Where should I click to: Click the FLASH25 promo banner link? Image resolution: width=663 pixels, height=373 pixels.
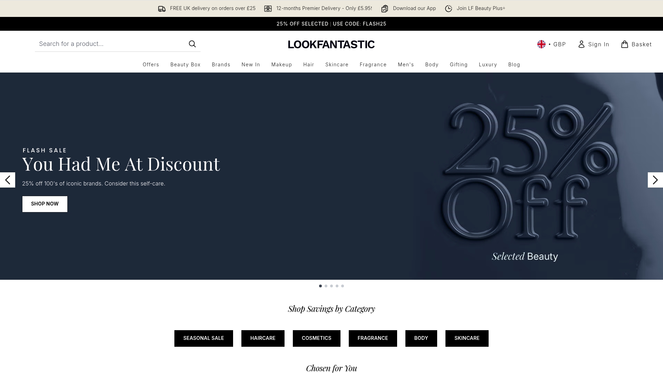tap(331, 23)
